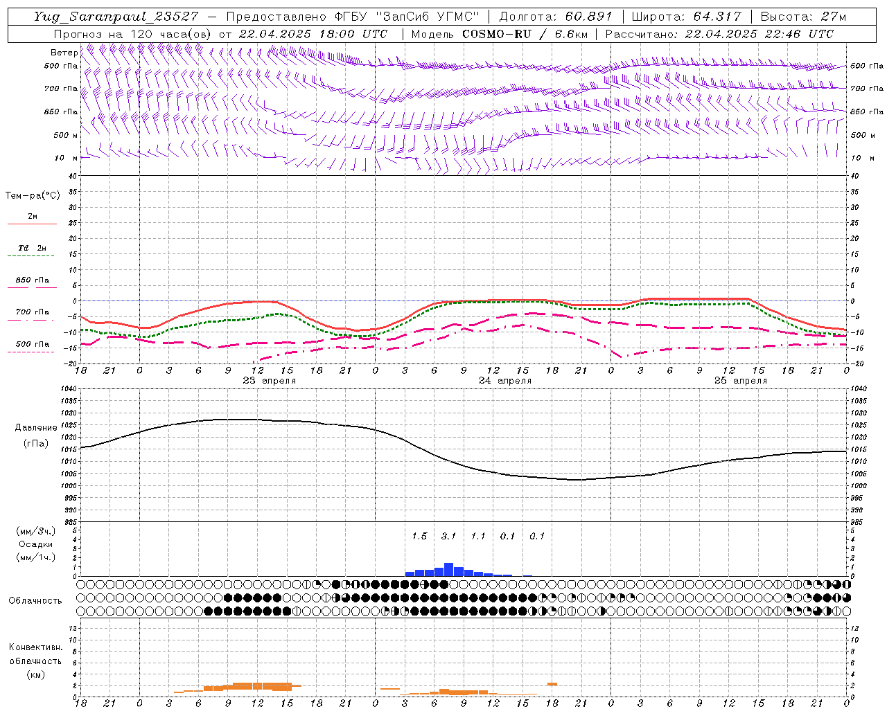Click the Td 2м legend entry
Screen dimensions: 887x709
click(32, 248)
